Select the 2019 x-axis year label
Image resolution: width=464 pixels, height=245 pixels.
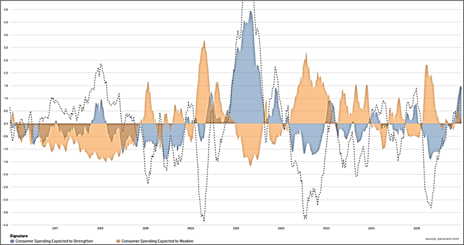click(146, 229)
